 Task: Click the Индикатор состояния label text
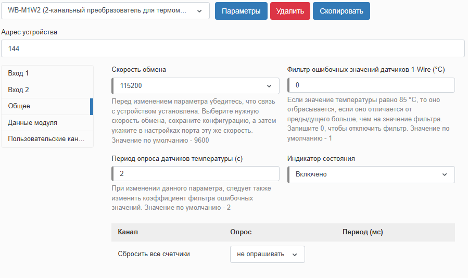click(321, 159)
